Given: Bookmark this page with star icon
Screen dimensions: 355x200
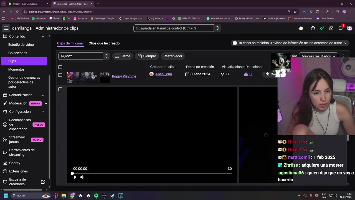Looking at the screenshot, I should pos(295,12).
